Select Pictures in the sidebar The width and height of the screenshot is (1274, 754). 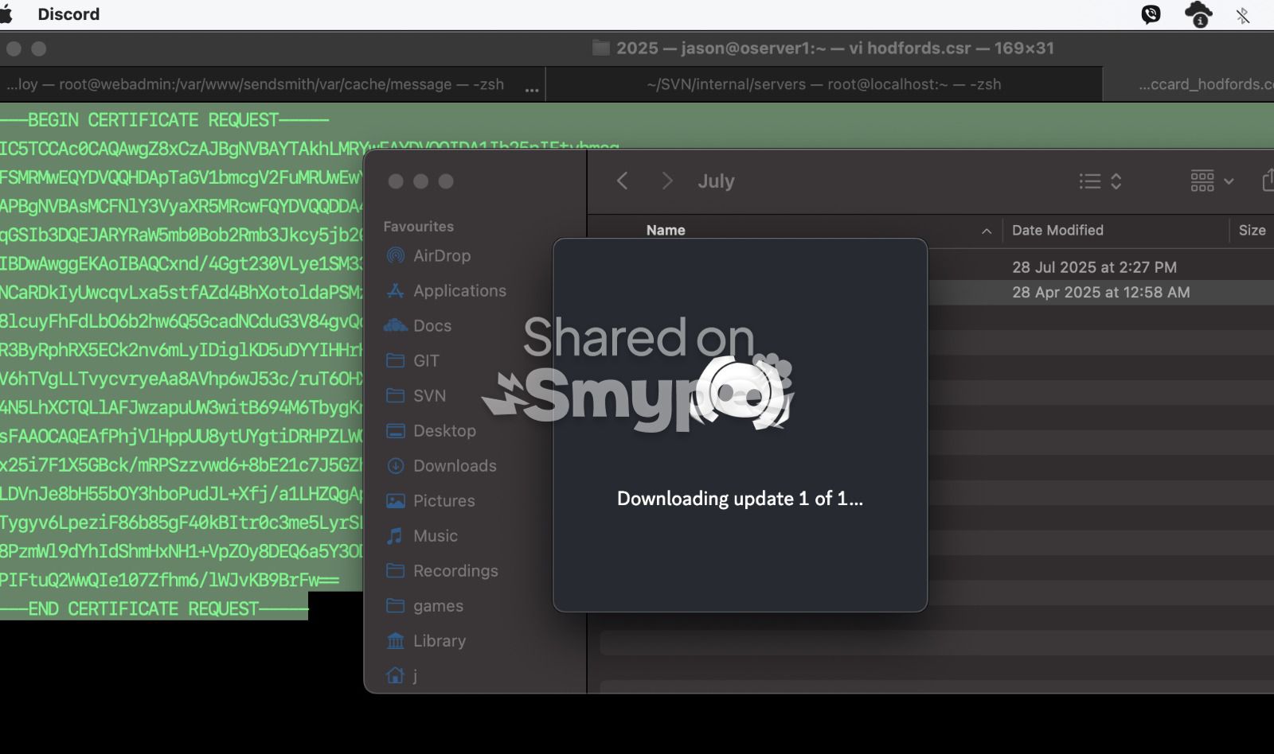444,501
